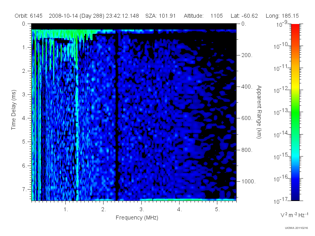315x236 pixels.
Task: Click the color scale bar legend
Action: click(x=295, y=112)
